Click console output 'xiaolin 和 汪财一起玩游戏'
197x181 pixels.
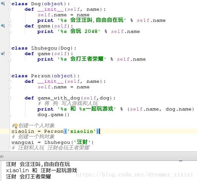41,171
